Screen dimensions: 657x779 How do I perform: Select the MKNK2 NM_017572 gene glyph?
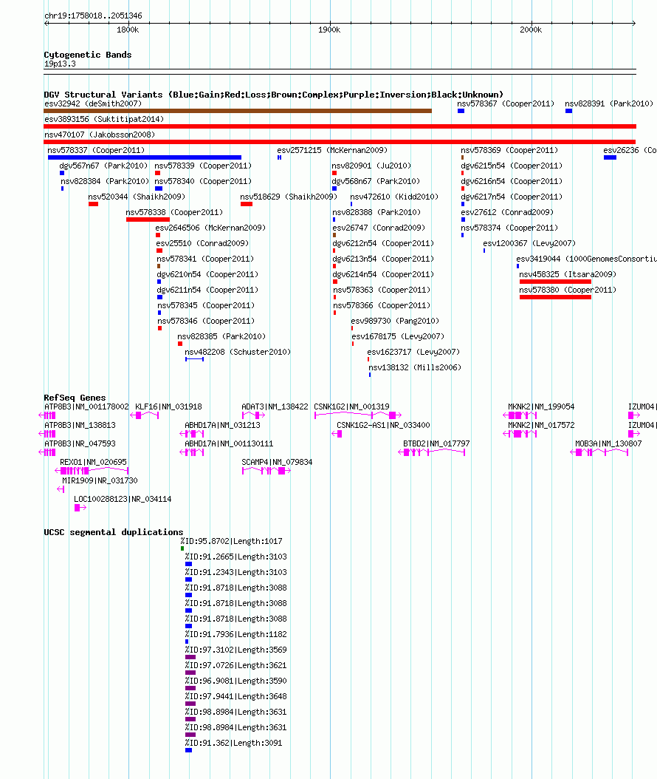[520, 434]
